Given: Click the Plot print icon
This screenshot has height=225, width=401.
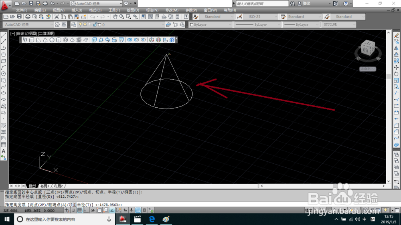Looking at the screenshot, I should coord(28,16).
